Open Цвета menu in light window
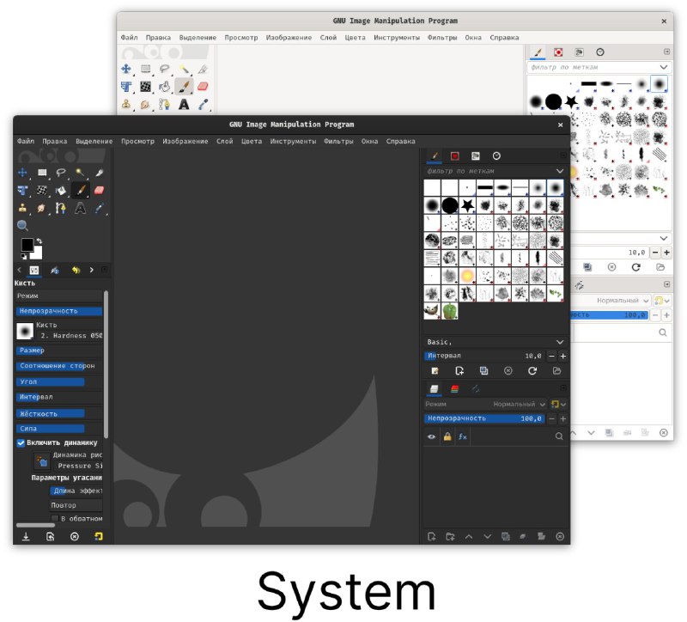The image size is (687, 622). coord(355,38)
